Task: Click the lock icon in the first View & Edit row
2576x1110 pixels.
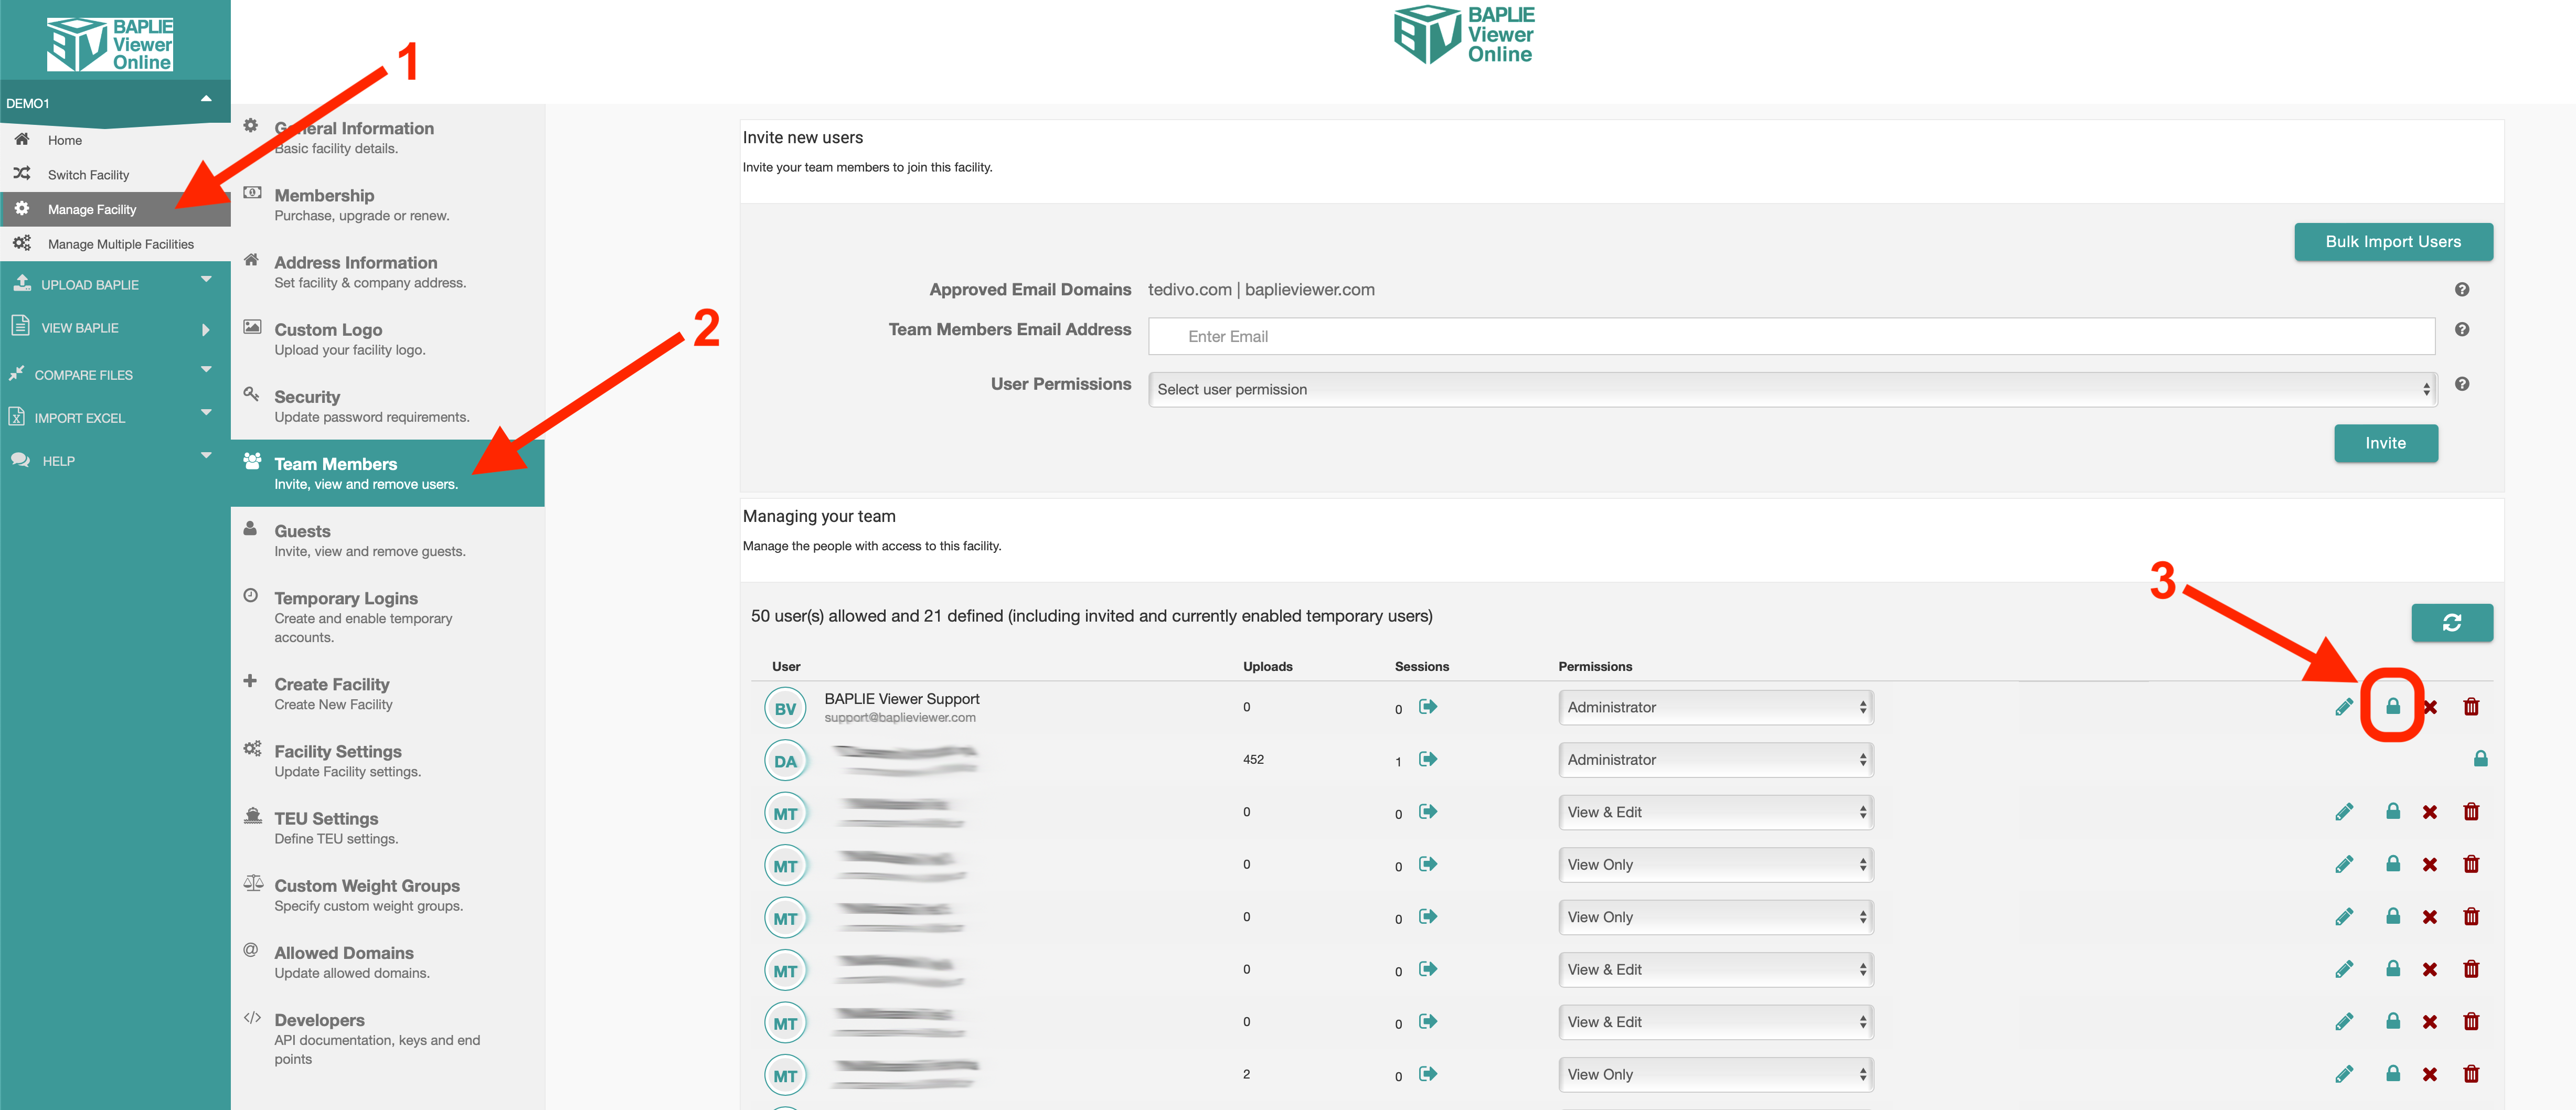Action: coord(2392,811)
